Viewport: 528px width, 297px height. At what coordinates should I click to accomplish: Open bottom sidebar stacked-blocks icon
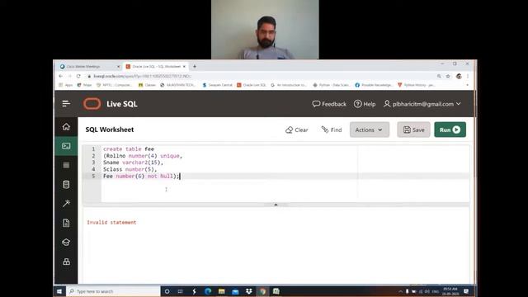[66, 262]
